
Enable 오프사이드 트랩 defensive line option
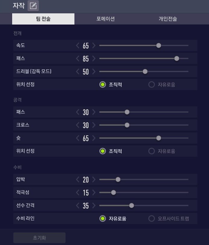[152, 218]
